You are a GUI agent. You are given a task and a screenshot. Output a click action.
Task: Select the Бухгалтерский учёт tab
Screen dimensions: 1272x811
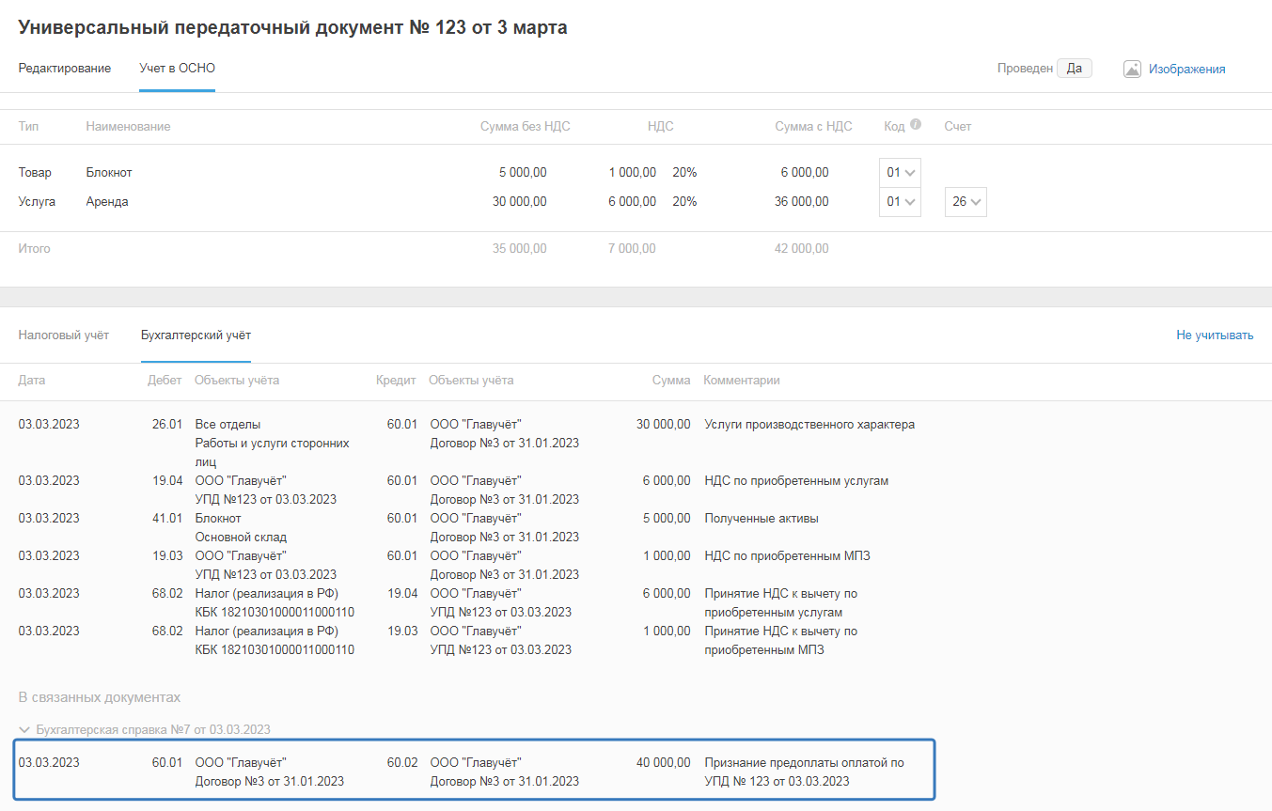196,335
